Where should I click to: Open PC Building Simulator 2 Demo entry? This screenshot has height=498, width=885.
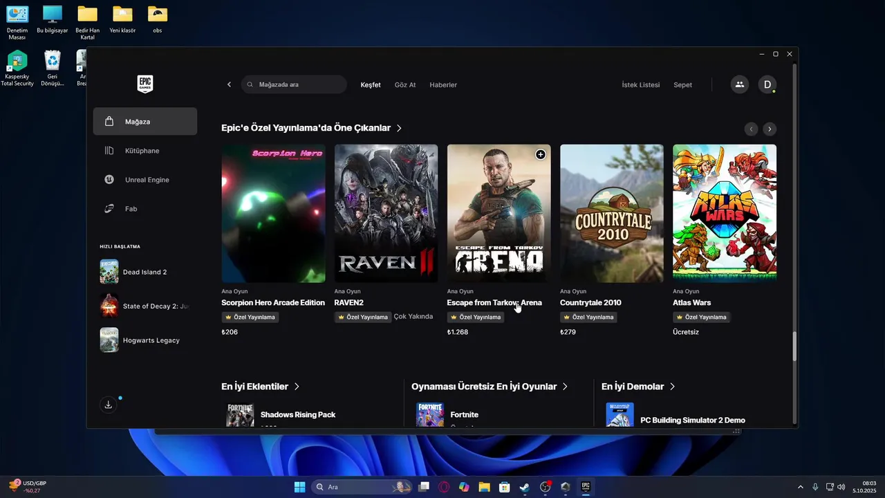click(693, 420)
